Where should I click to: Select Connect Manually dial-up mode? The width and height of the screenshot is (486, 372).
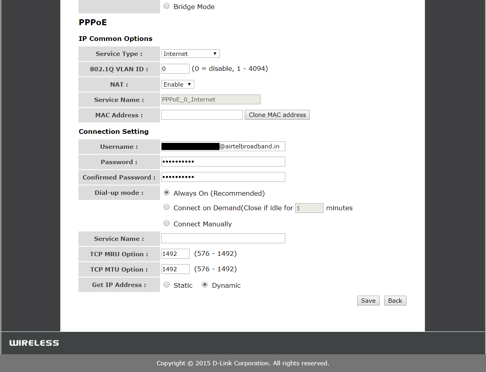click(167, 224)
